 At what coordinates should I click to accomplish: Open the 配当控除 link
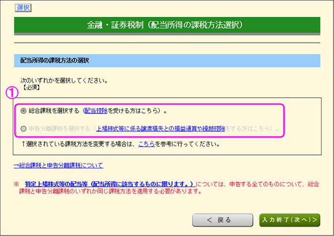pos(96,111)
